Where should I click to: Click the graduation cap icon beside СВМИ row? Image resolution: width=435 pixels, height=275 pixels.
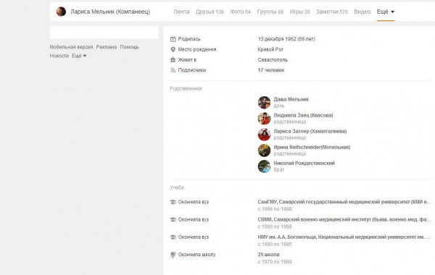click(173, 219)
